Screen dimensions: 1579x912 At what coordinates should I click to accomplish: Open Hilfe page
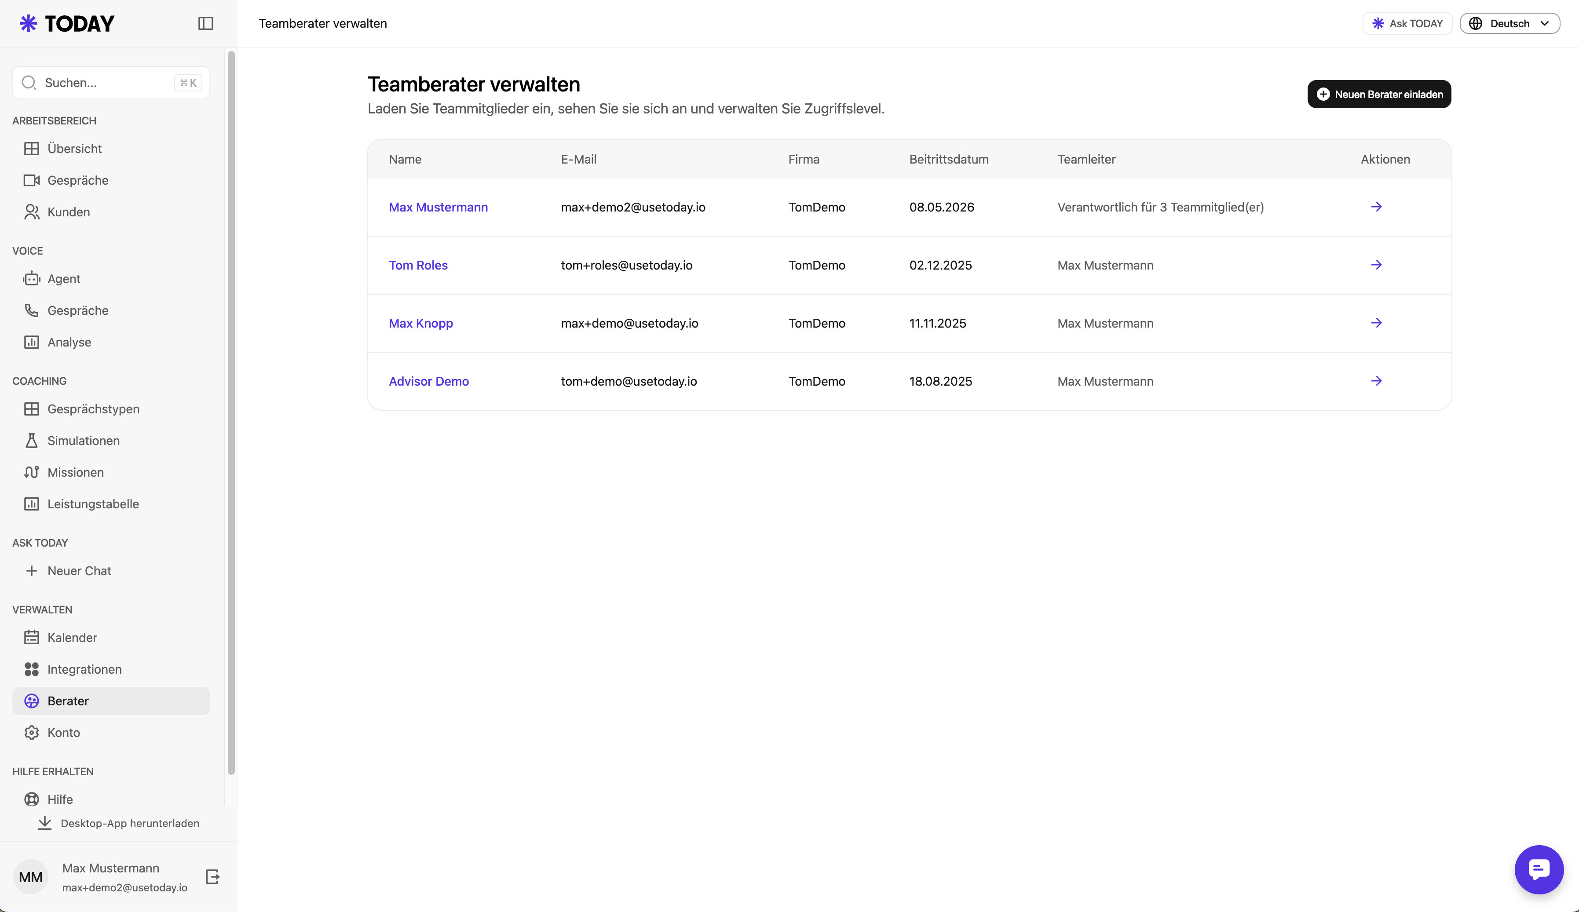click(111, 799)
